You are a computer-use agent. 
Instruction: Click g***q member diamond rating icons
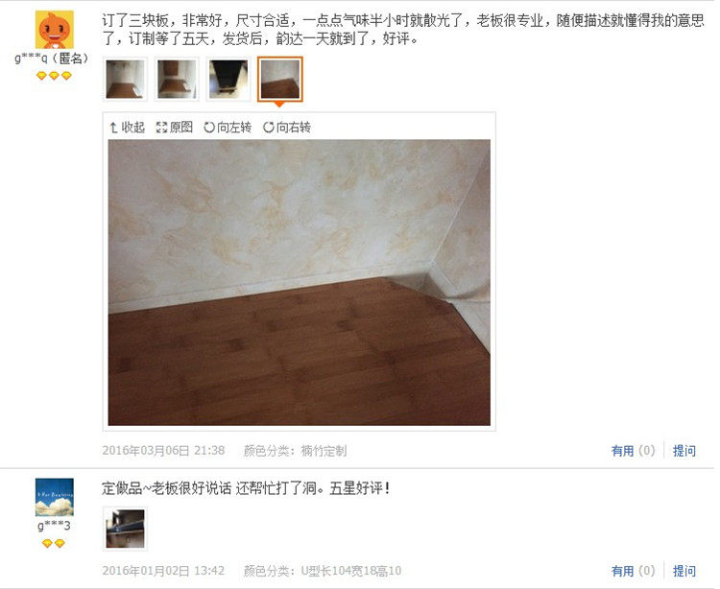(x=54, y=76)
